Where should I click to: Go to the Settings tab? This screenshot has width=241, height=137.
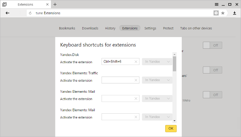tap(150, 28)
